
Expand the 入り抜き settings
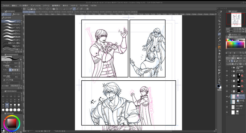point(2,86)
